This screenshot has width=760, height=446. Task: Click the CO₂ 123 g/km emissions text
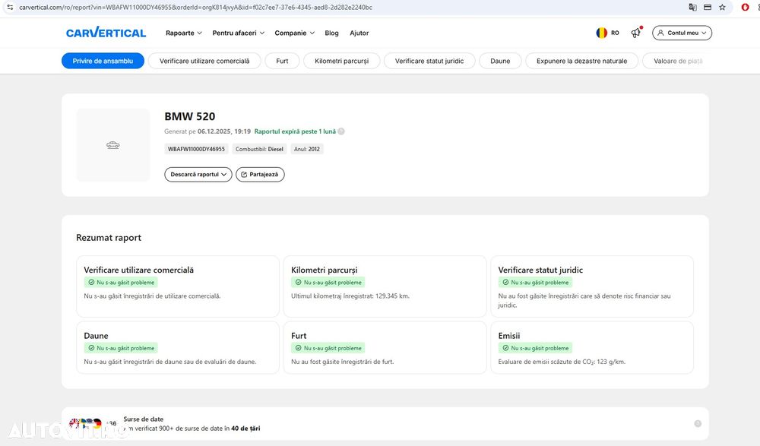tap(562, 362)
